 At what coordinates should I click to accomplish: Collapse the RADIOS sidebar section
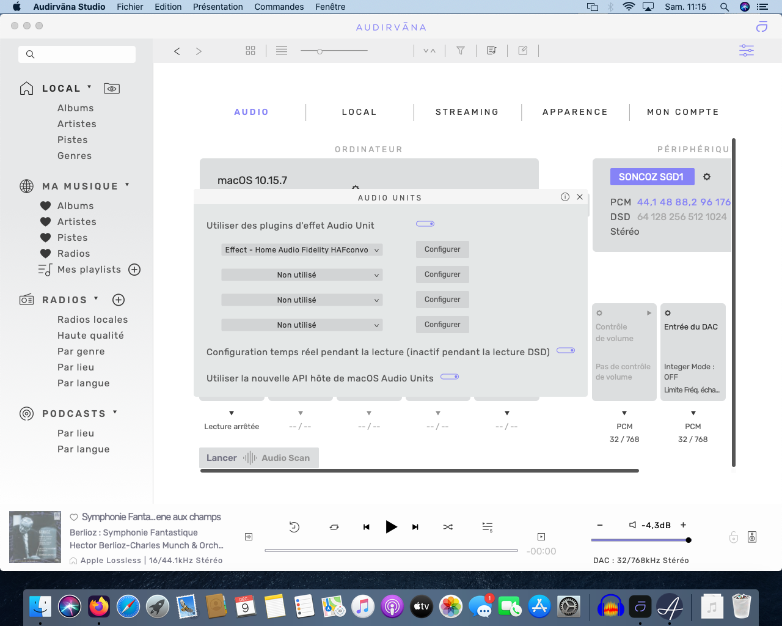coord(96,298)
